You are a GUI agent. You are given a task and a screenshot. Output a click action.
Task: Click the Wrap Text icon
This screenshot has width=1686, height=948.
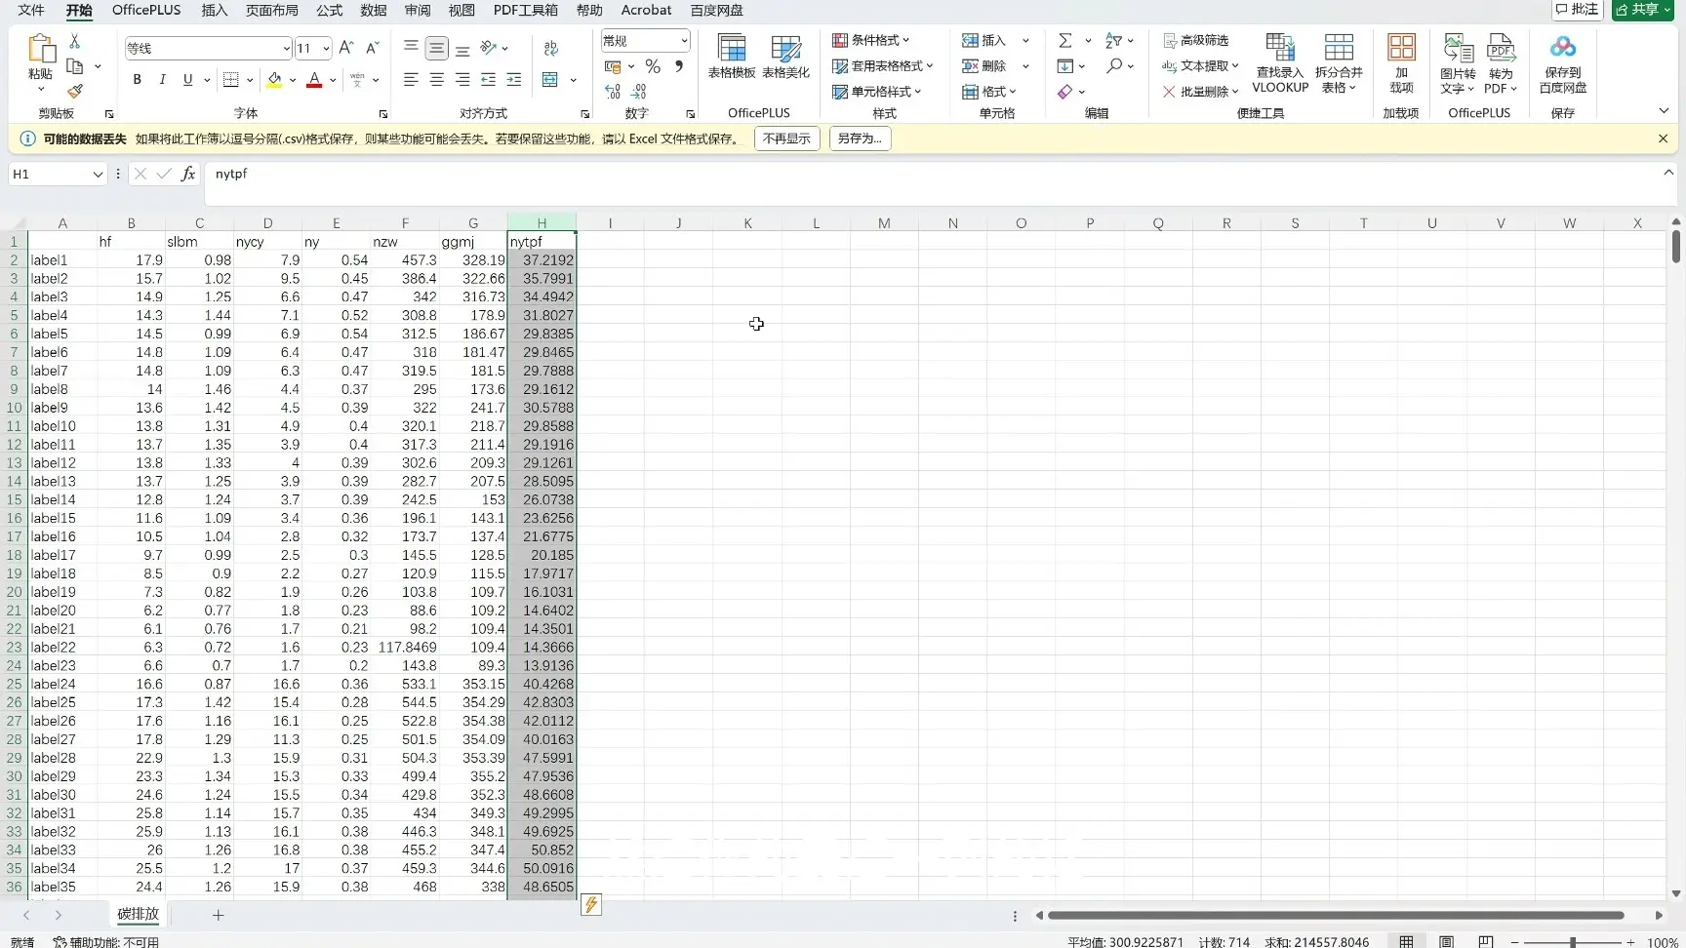(x=551, y=48)
